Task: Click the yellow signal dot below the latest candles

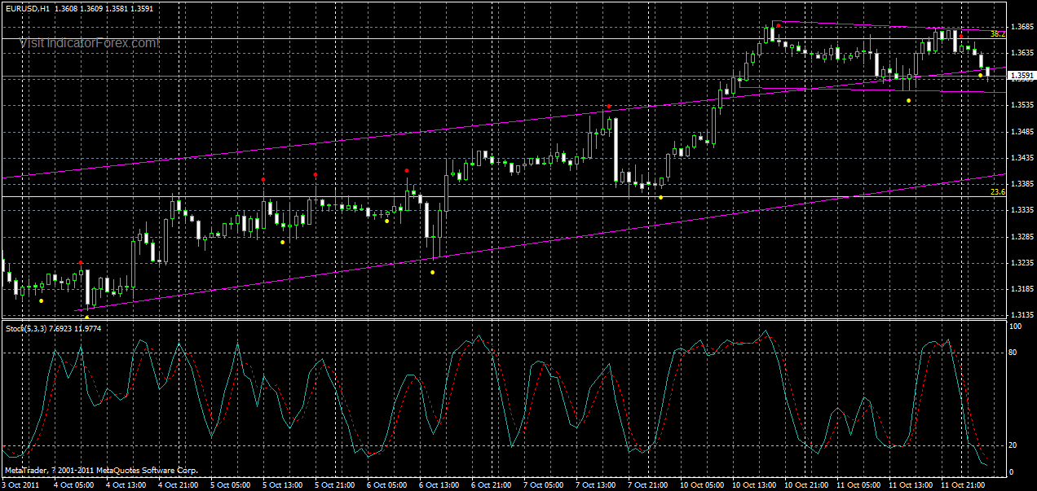Action: 981,75
